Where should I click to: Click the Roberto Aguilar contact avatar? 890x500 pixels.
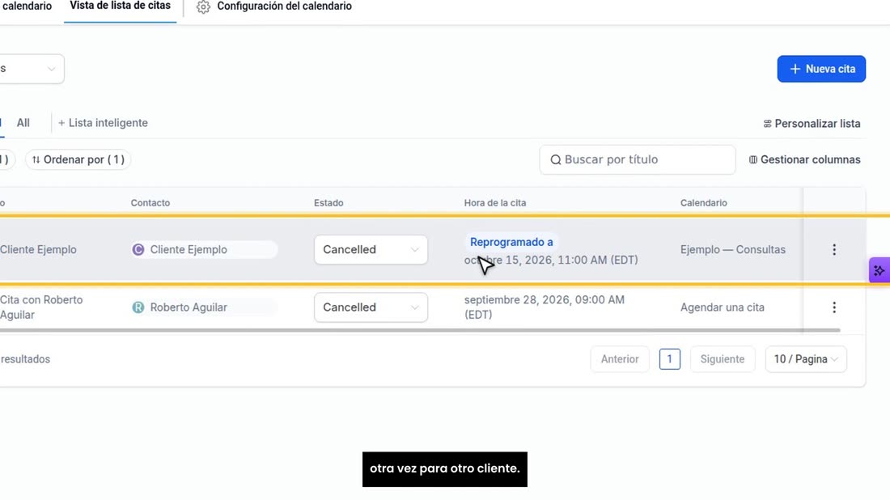(x=138, y=307)
